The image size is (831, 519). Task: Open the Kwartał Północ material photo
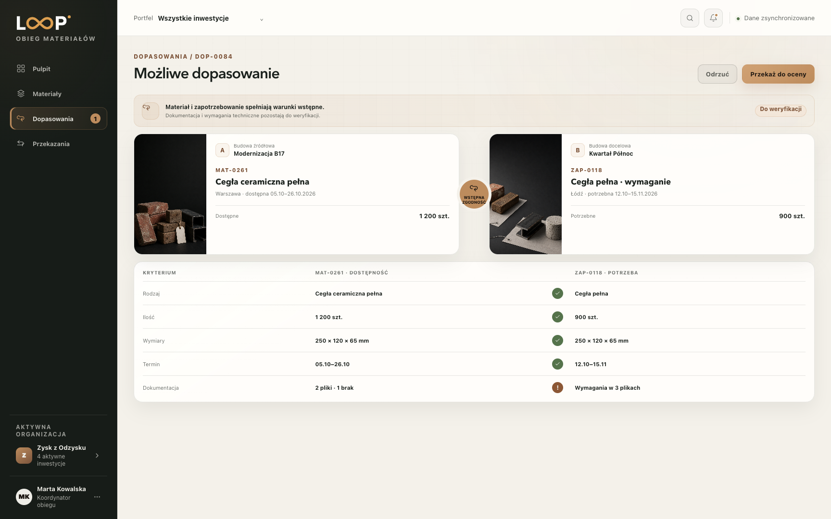526,194
